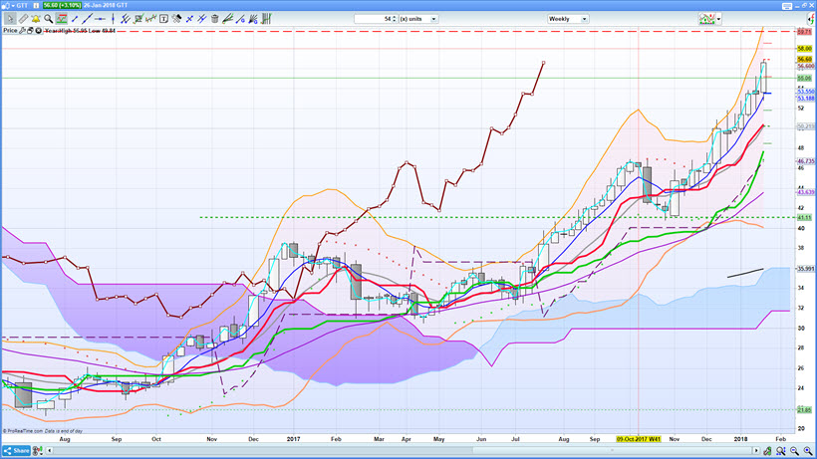Click the green 41.11 price level label
Screen dimensions: 817x459
pyautogui.click(x=804, y=217)
